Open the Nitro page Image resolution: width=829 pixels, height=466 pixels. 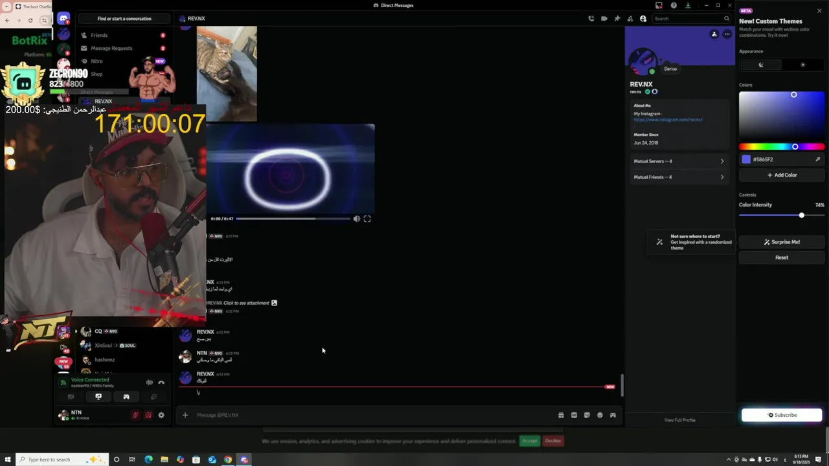pyautogui.click(x=123, y=61)
